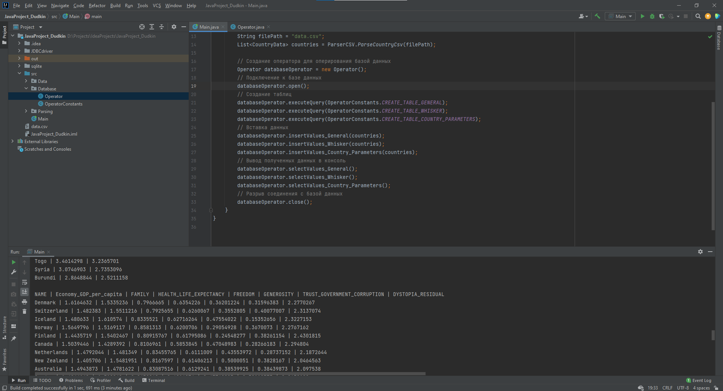
Task: Open the Main run configuration dropdown
Action: [620, 16]
